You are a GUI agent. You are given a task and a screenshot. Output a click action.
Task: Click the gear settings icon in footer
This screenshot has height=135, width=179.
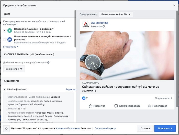(x=6, y=129)
